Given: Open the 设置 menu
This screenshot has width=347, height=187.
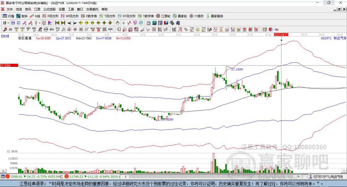Looking at the screenshot, I should (62, 9).
